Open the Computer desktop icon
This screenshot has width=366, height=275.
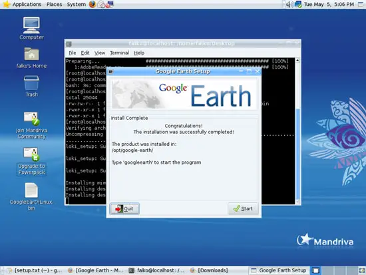click(x=31, y=28)
